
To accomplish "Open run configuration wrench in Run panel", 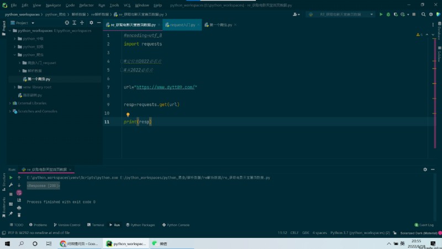I will (10, 185).
